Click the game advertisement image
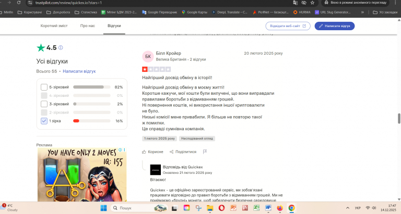 [x=82, y=175]
